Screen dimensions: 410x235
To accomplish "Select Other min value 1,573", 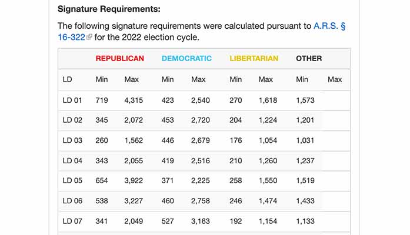I will coord(305,100).
